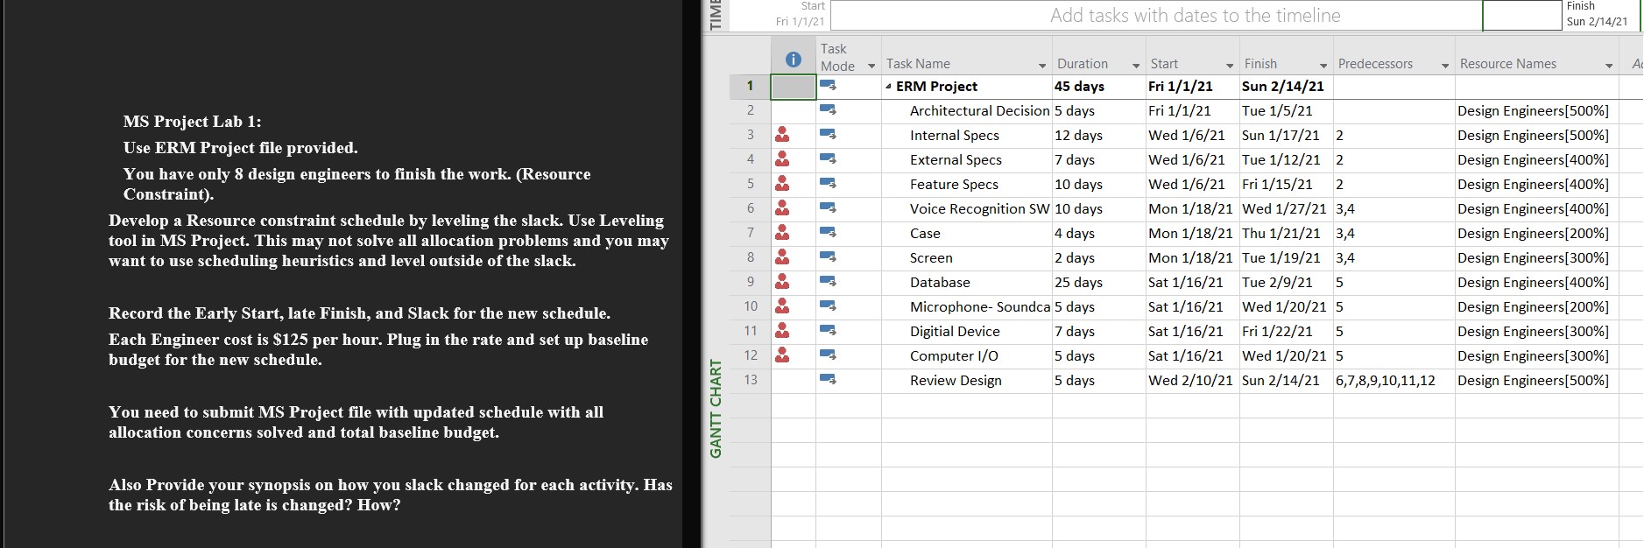Click task mode icon for Microphone-Soundcard row
Viewport: 1644px width, 548px height.
point(828,306)
